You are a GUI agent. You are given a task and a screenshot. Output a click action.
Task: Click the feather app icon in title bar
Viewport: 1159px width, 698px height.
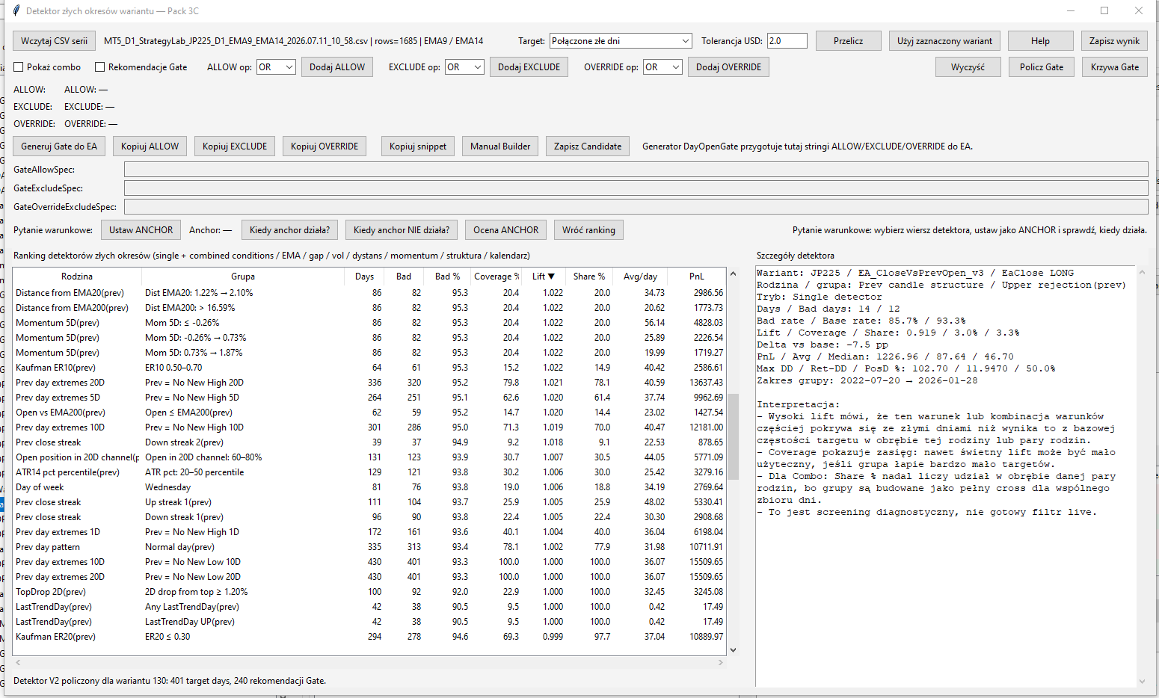[x=16, y=10]
